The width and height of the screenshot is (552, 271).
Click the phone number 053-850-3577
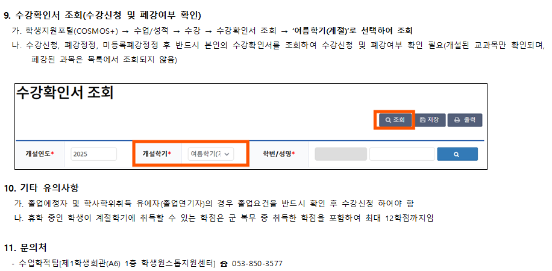(x=257, y=264)
